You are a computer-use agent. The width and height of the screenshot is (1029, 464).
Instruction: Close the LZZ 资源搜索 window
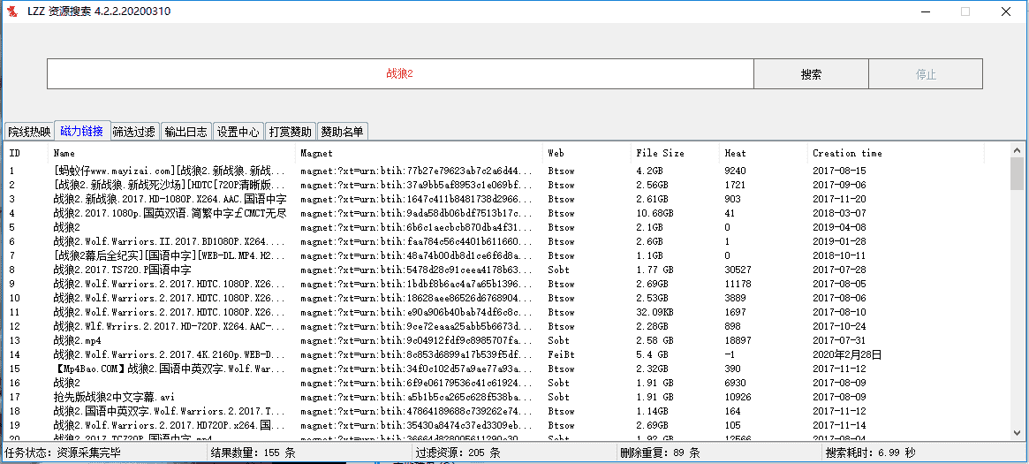click(1005, 11)
